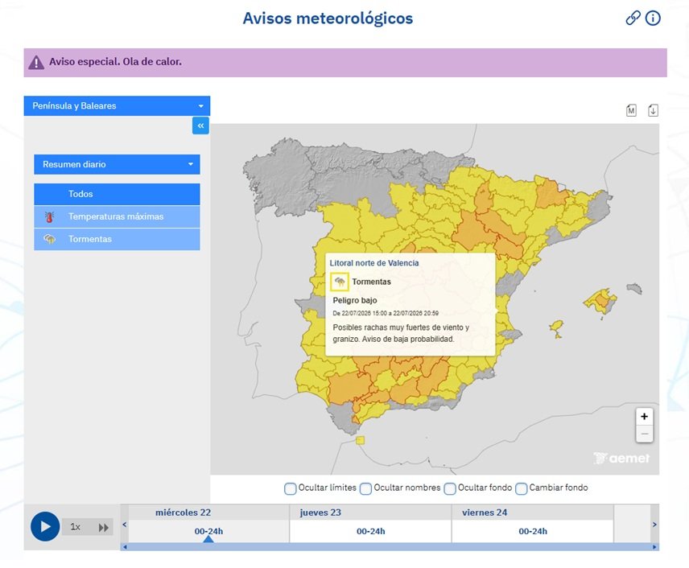Select the Temperaturas máximas filter

pyautogui.click(x=117, y=216)
